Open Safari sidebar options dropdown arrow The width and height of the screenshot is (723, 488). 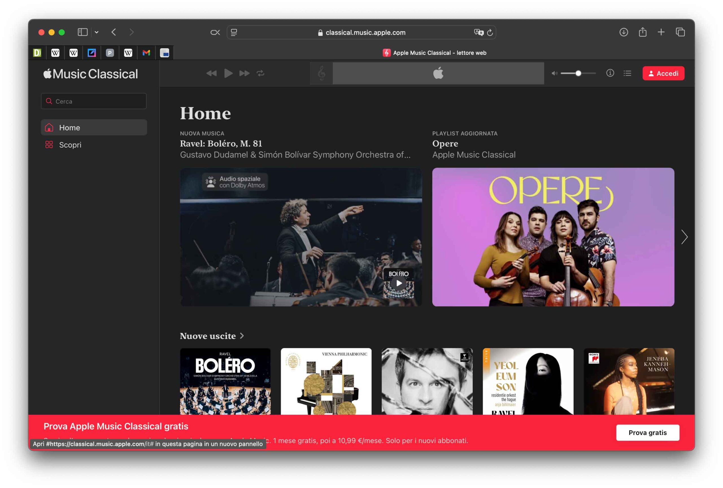coord(97,32)
